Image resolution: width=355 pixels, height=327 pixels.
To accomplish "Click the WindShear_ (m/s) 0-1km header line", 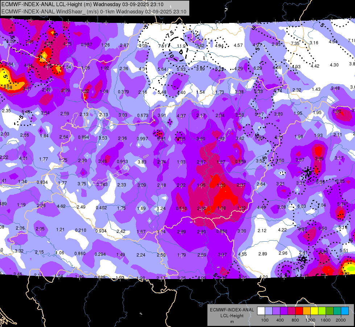I will (94, 12).
